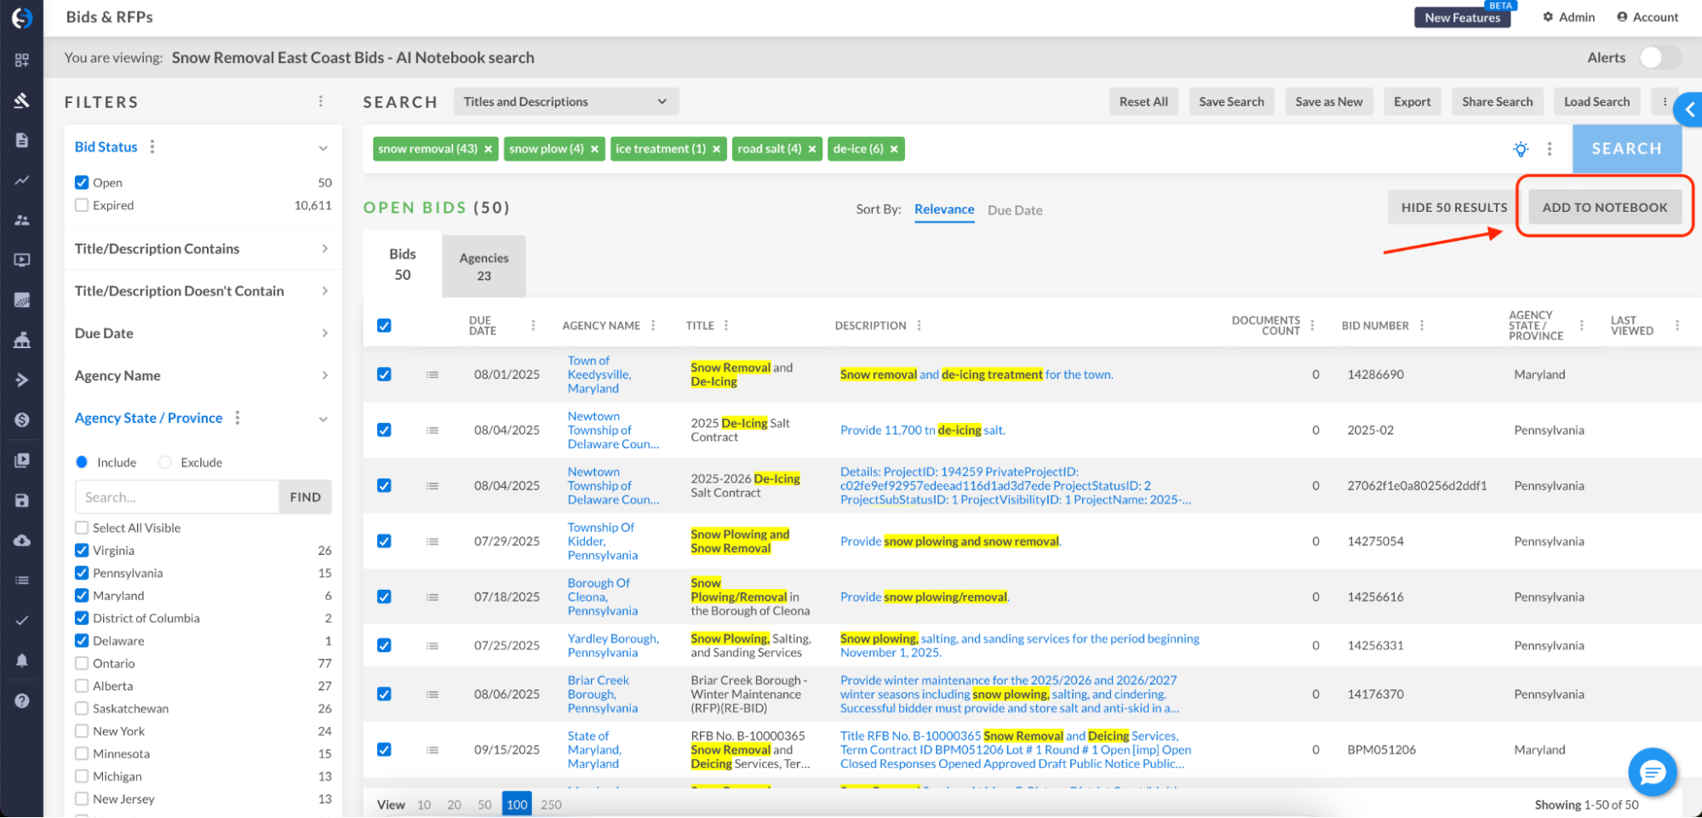1702x818 pixels.
Task: Toggle the Alerts switch
Action: 1659,58
